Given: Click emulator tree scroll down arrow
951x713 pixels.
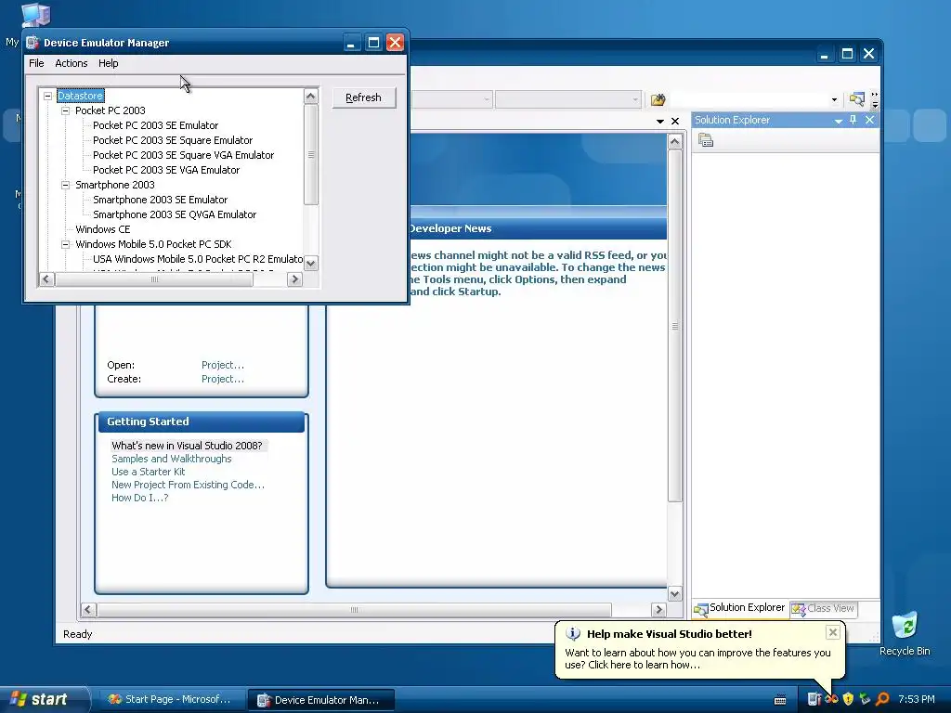Looking at the screenshot, I should point(310,264).
